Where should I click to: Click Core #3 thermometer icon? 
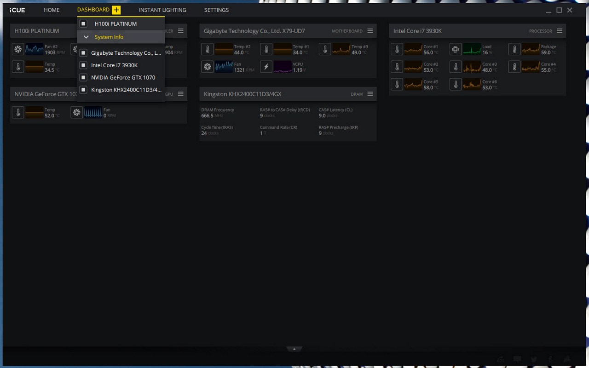pos(456,67)
